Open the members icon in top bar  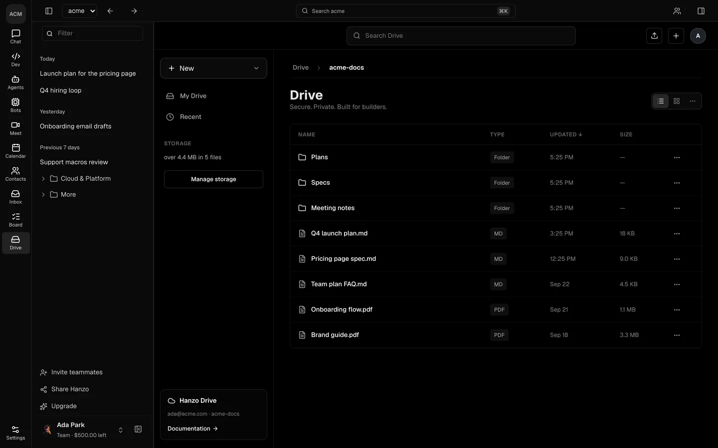(677, 11)
